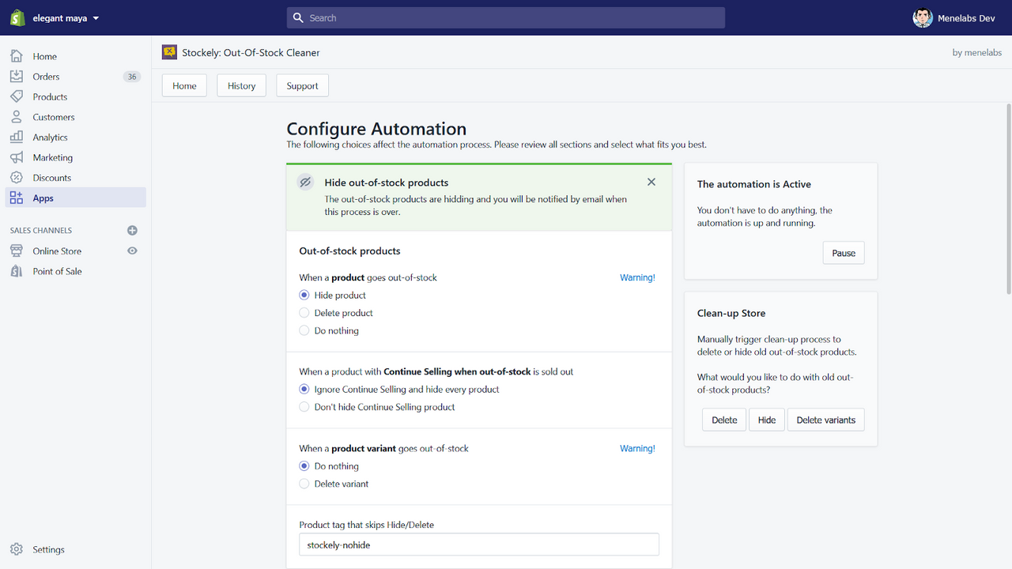The image size is (1012, 569).
Task: Click the Delete variants clean-up button
Action: [825, 420]
